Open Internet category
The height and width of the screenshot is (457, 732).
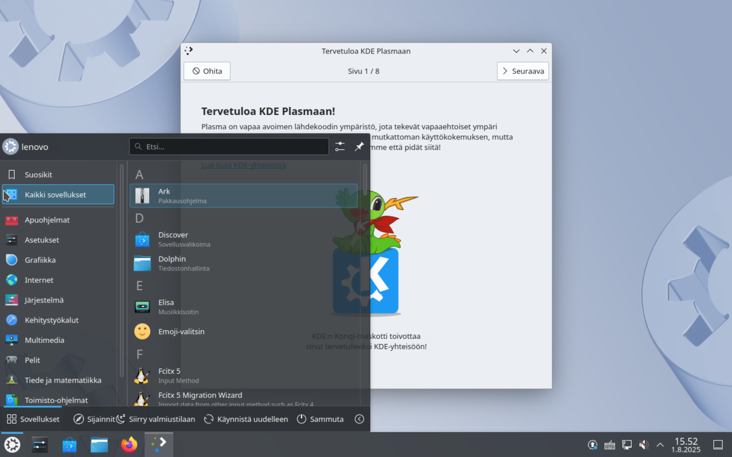[58, 280]
